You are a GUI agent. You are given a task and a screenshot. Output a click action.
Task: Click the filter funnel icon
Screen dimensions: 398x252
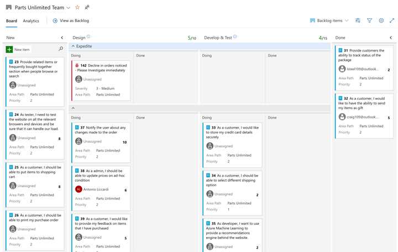point(370,20)
